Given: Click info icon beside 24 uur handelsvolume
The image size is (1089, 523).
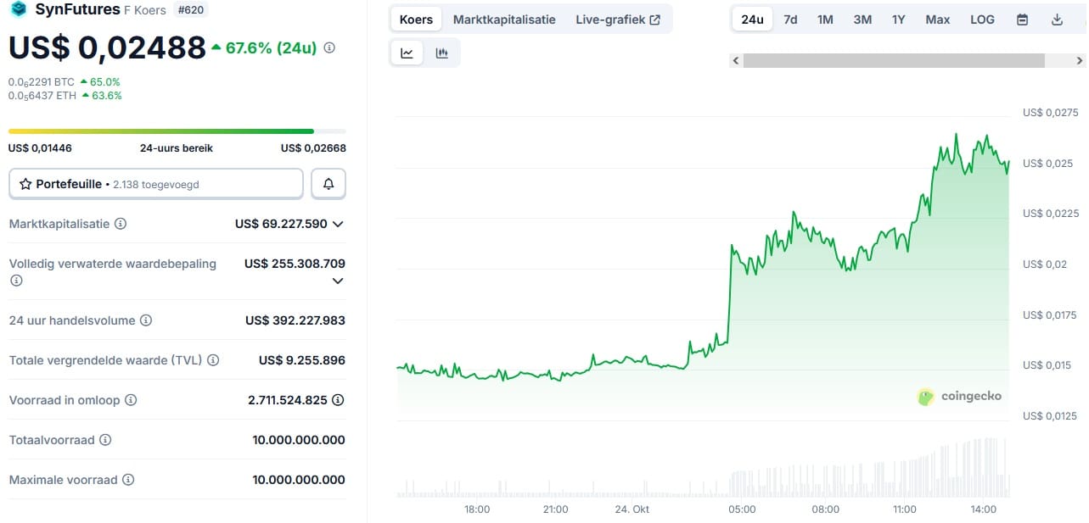Looking at the screenshot, I should [146, 320].
